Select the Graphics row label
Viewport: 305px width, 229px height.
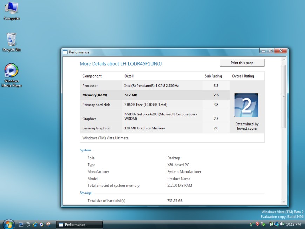pyautogui.click(x=89, y=119)
